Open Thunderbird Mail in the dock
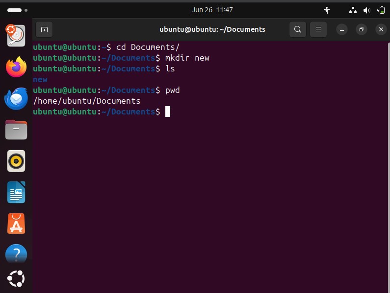 tap(16, 98)
